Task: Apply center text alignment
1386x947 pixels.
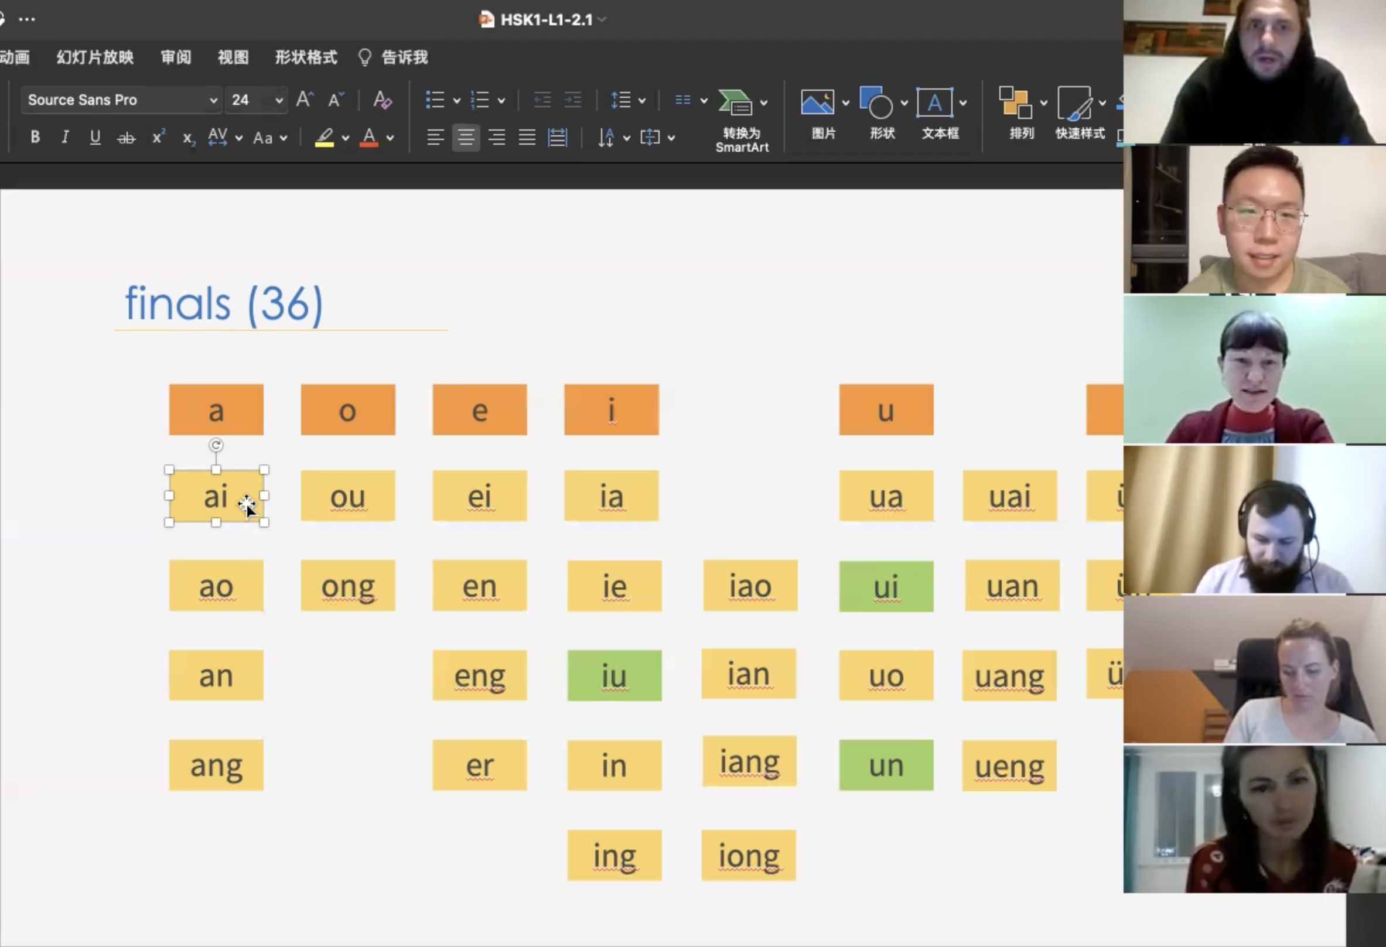Action: click(x=466, y=137)
